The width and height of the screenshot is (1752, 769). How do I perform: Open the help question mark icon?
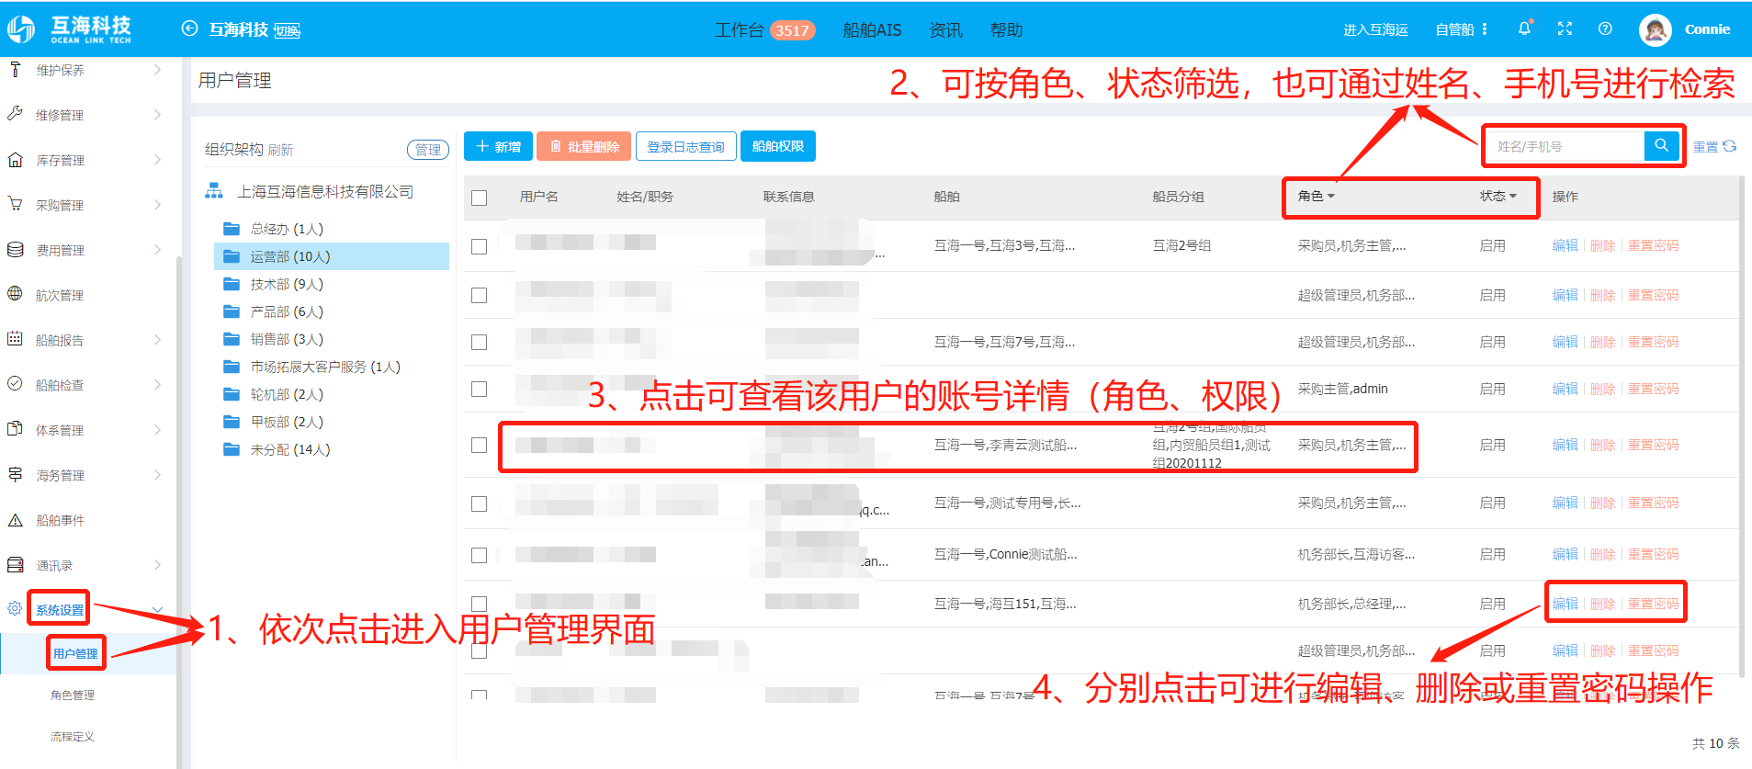(x=1605, y=28)
